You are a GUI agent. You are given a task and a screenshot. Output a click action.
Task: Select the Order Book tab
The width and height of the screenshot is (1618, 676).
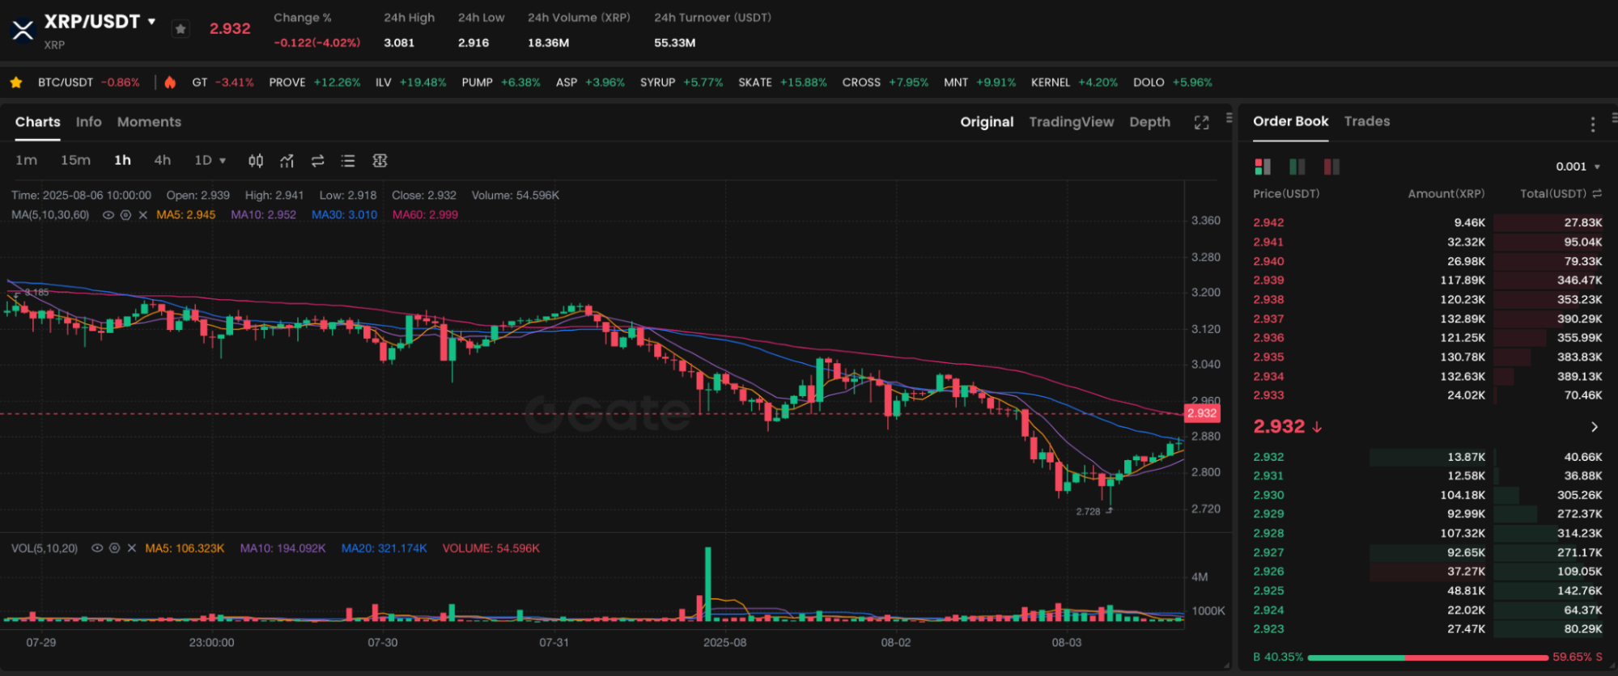1290,121
